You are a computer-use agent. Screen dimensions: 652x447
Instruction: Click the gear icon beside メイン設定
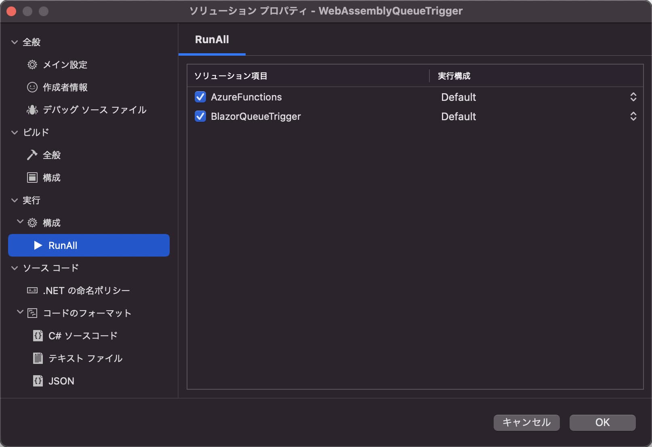[x=32, y=65]
